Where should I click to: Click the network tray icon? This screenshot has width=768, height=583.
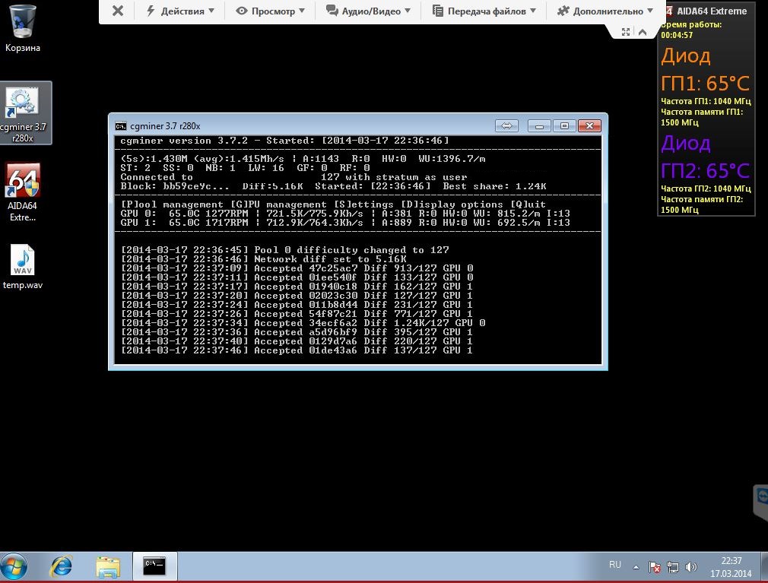click(x=672, y=567)
